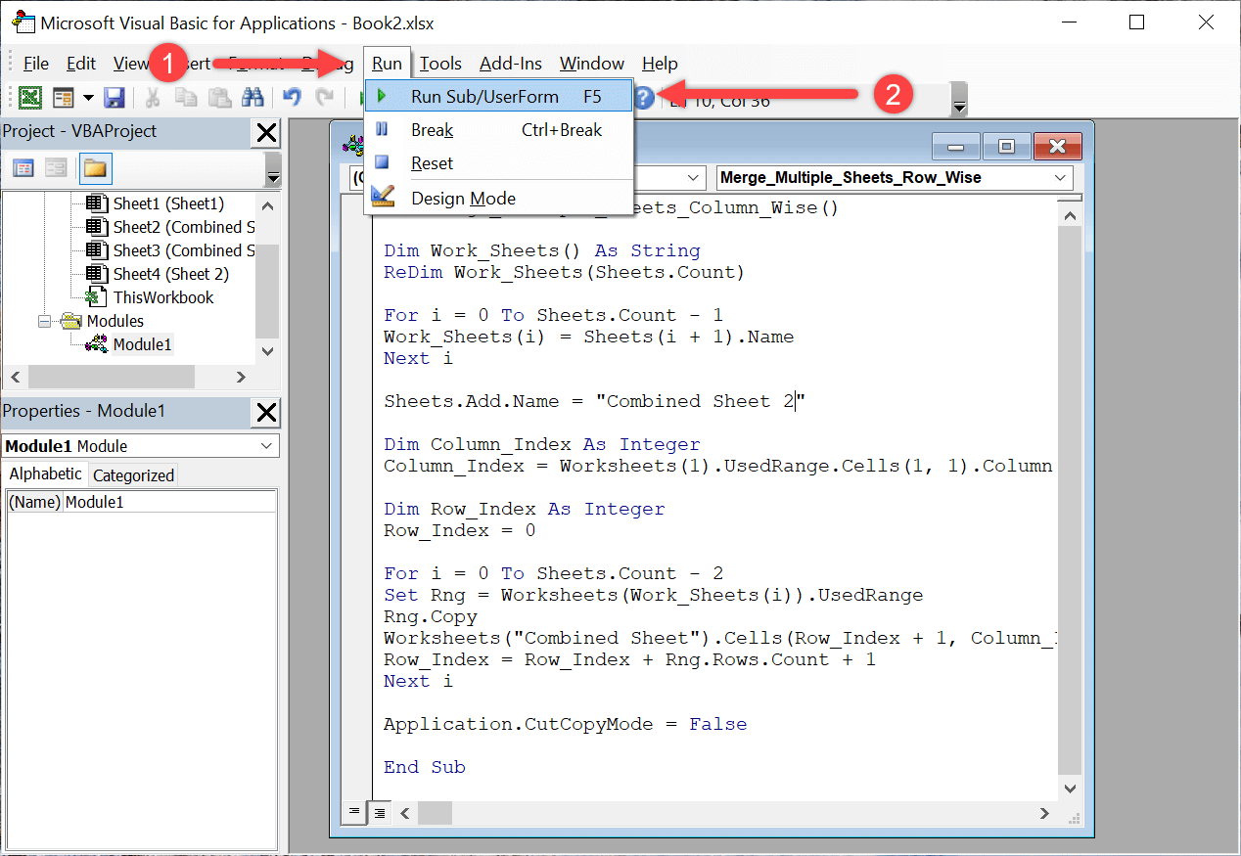1241x856 pixels.
Task: Select Sheet1 (Sheet1) in the project tree
Action: [168, 203]
